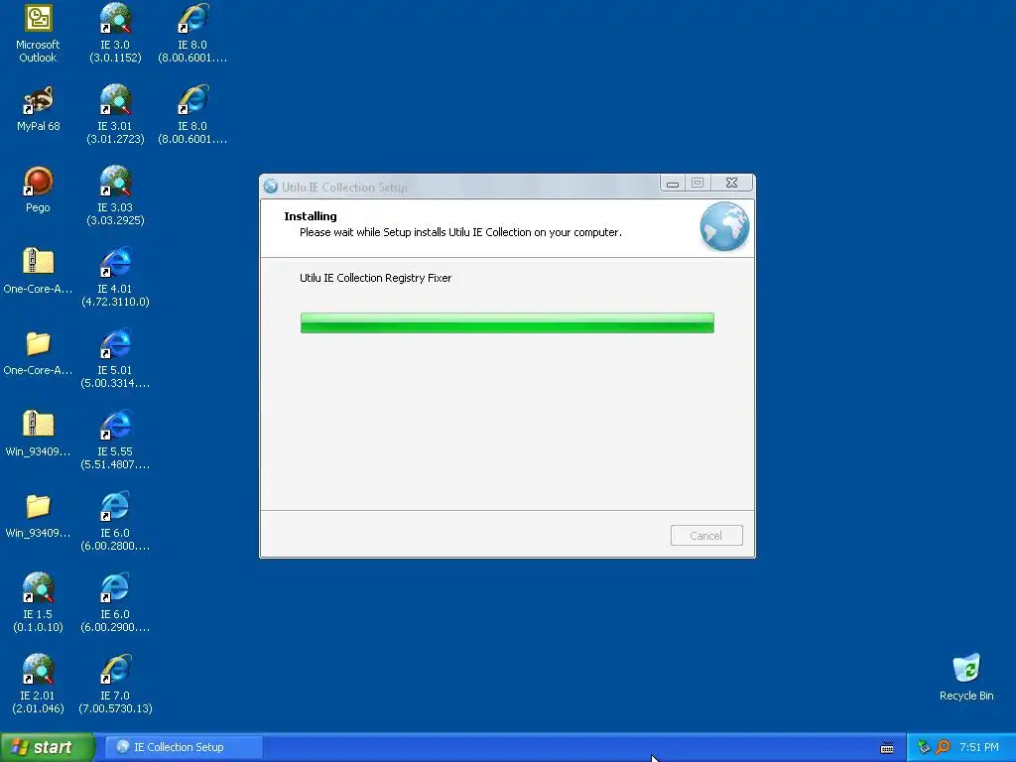Click the 'Installing' heading in setup
The width and height of the screenshot is (1016, 762).
click(x=311, y=216)
